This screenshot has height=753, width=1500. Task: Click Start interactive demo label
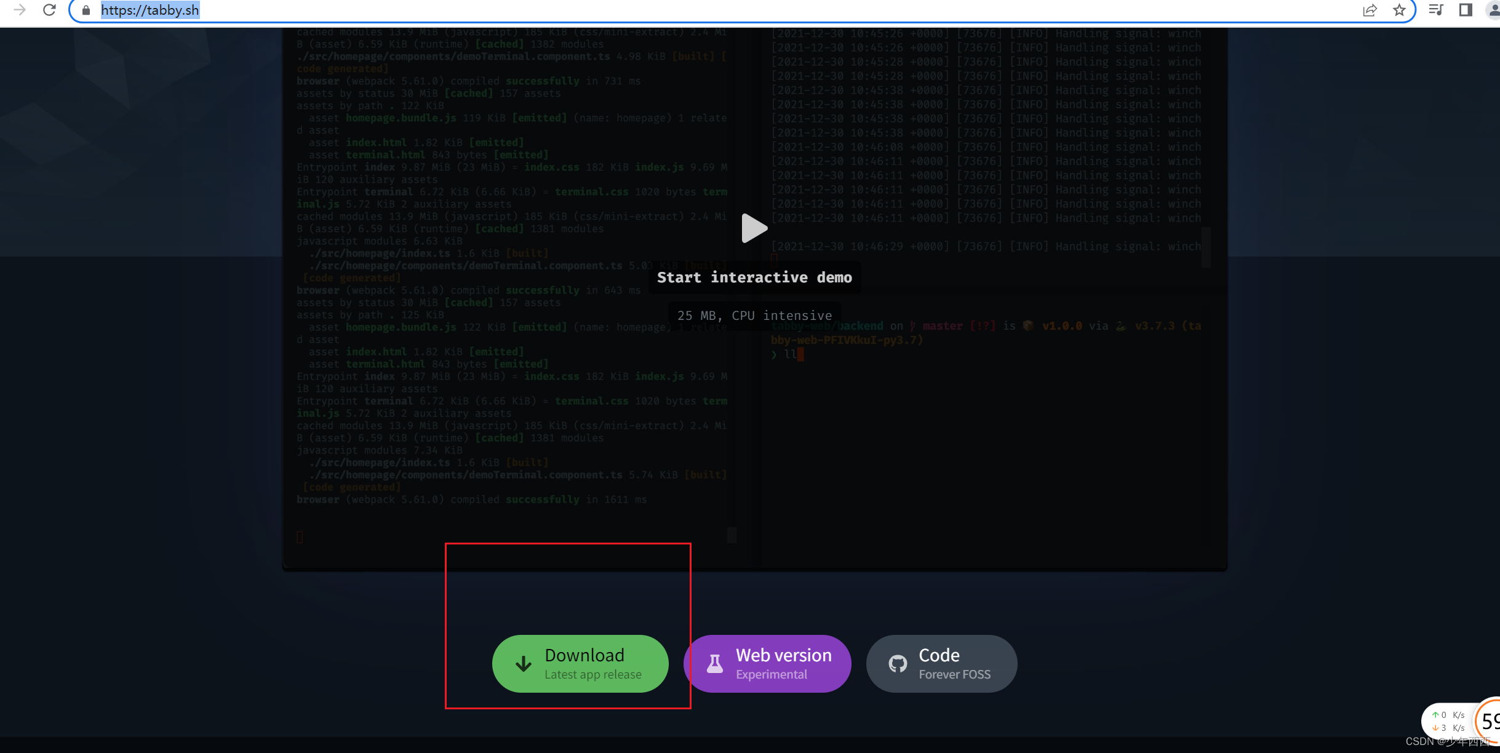point(754,277)
